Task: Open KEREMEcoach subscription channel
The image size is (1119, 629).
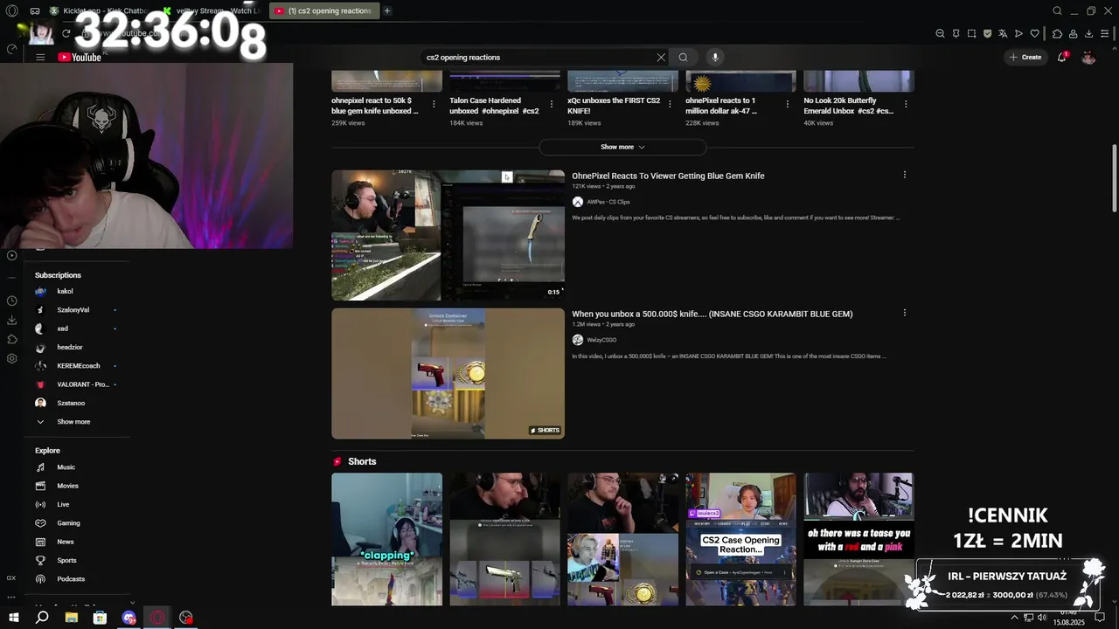Action: click(x=78, y=366)
